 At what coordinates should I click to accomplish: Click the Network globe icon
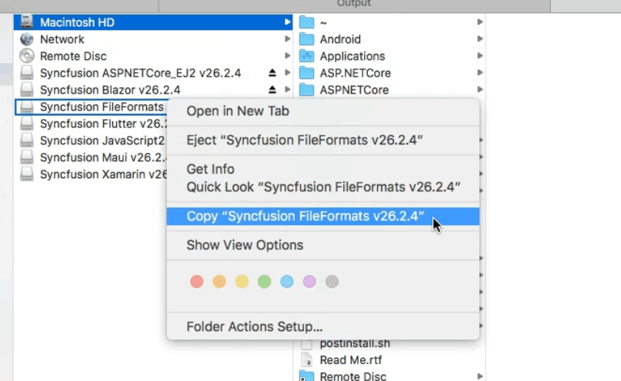coord(27,39)
